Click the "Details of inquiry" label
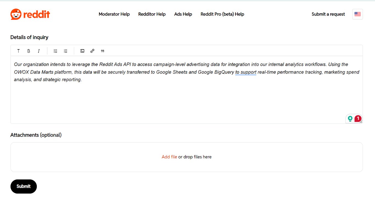375x202 pixels. 29,37
